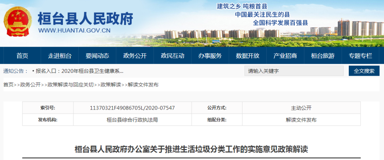384x160 pixels.
Task: Click the 公开方式 label cell
Action: tap(217, 108)
